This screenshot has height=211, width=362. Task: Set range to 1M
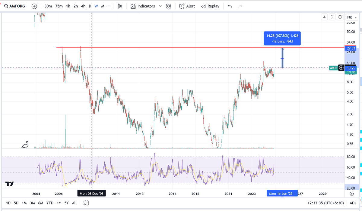[24, 203]
